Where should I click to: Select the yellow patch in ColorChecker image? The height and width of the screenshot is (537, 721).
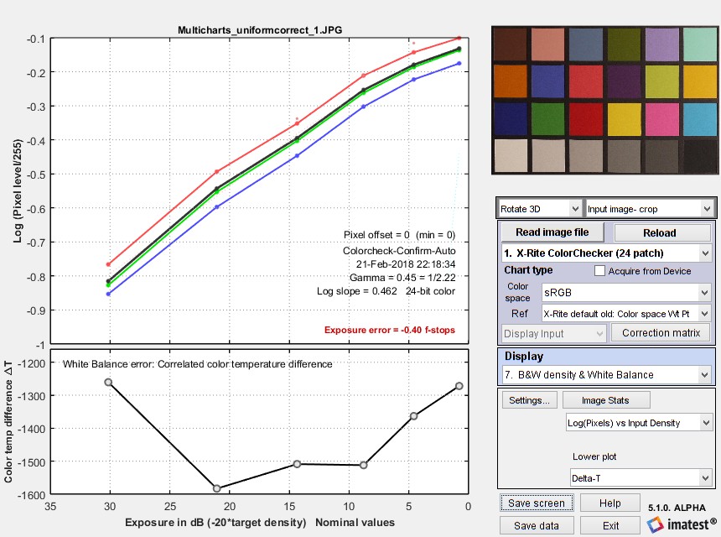[624, 119]
